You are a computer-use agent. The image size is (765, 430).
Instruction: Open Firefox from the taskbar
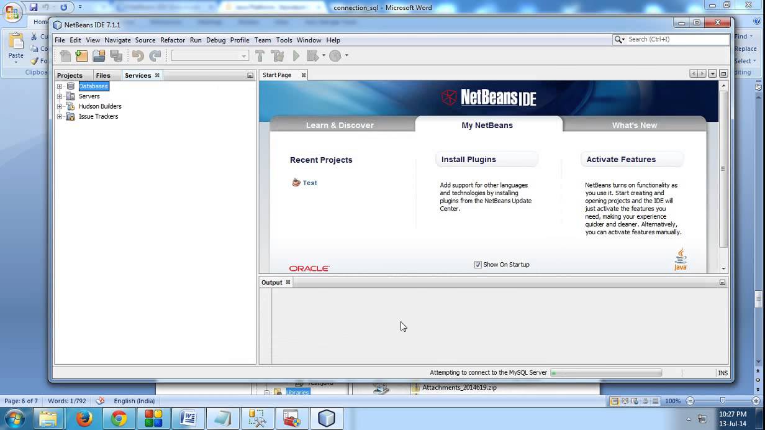coord(84,419)
